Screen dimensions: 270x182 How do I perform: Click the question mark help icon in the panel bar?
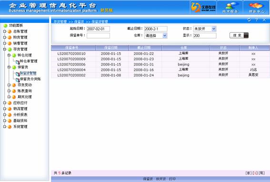[257, 20]
